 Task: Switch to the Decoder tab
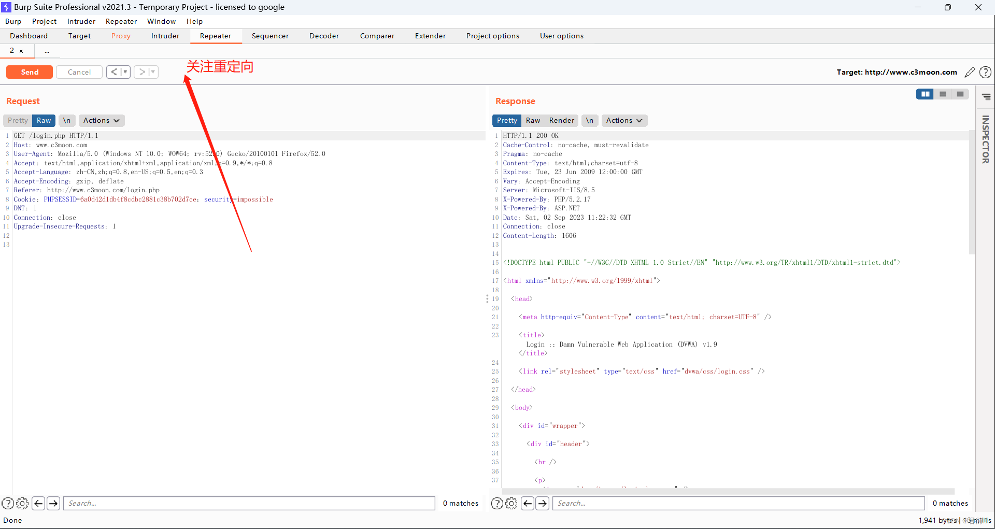pos(324,36)
